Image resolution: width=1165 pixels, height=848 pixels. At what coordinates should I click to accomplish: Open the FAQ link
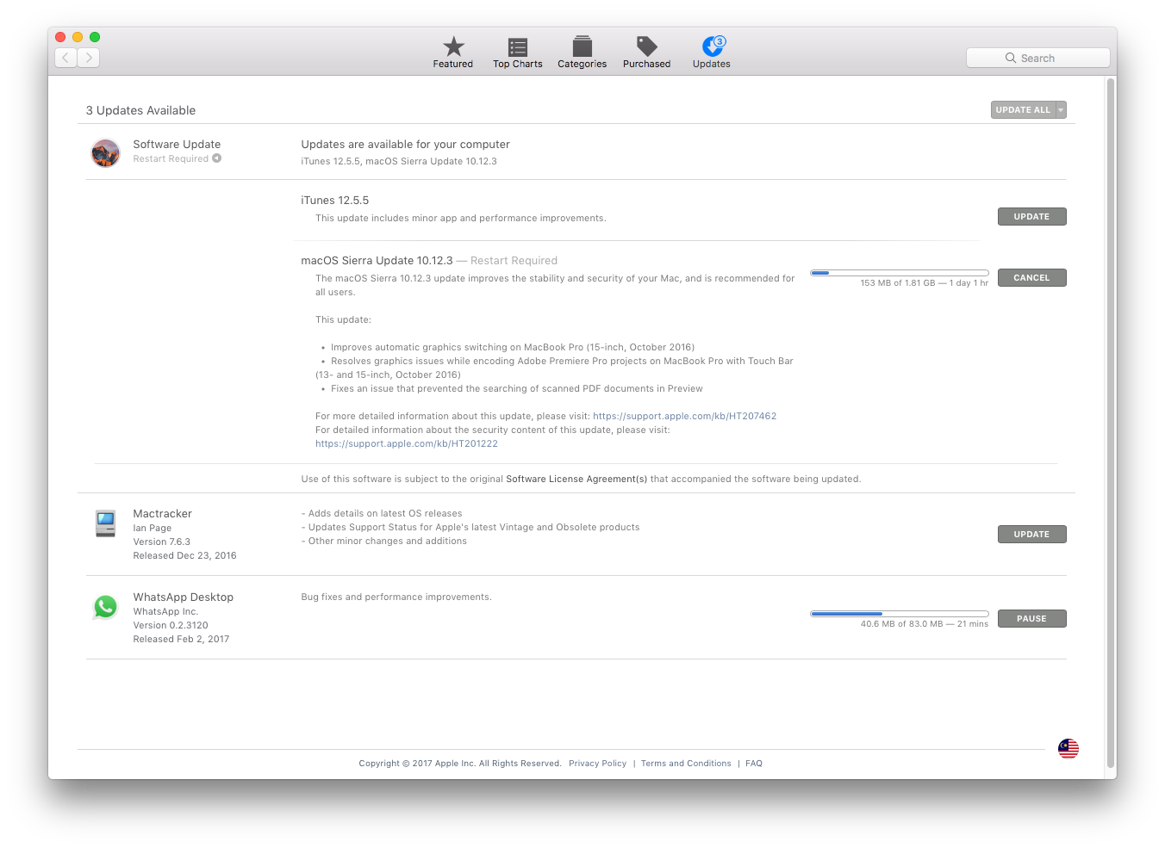754,764
